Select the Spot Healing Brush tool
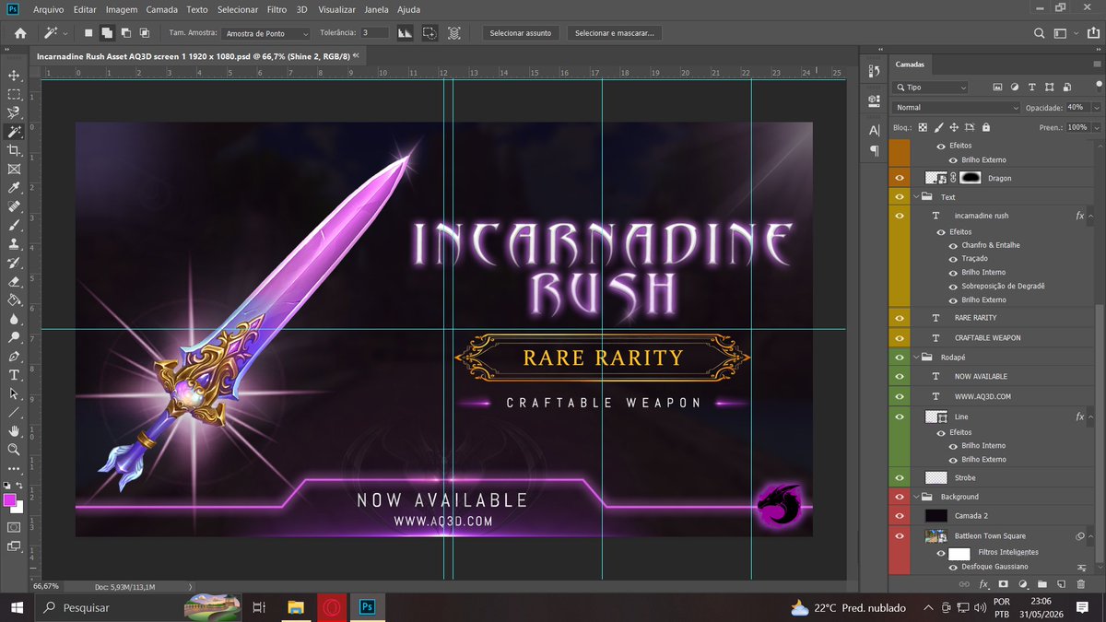This screenshot has width=1106, height=622. tap(14, 206)
